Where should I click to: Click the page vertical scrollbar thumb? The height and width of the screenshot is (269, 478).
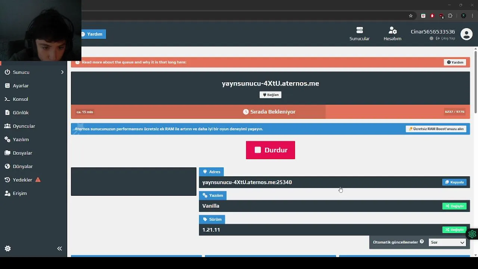point(475,81)
